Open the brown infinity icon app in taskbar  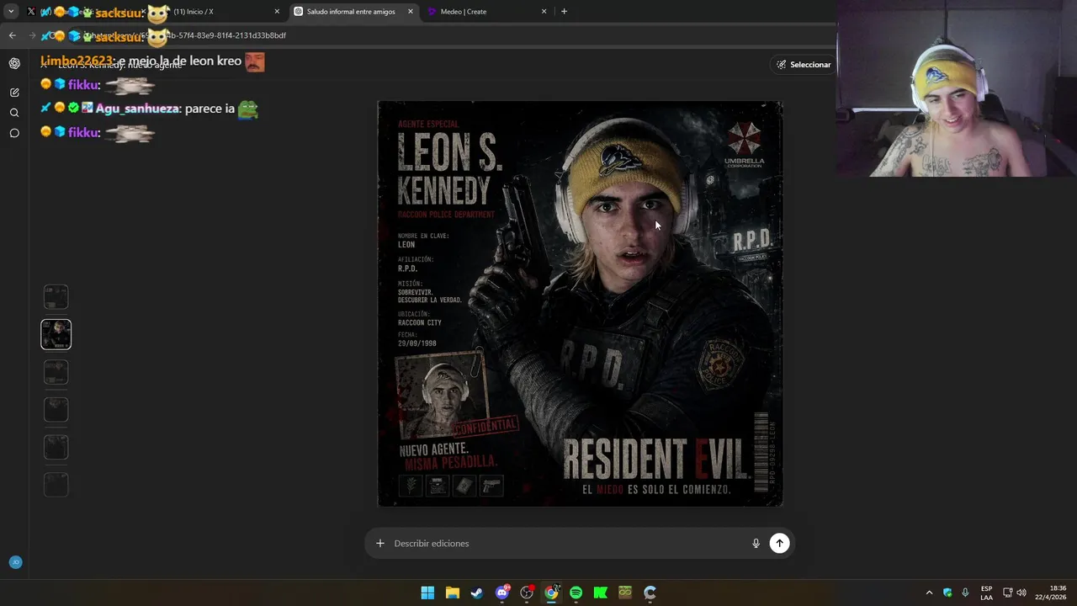tap(625, 593)
